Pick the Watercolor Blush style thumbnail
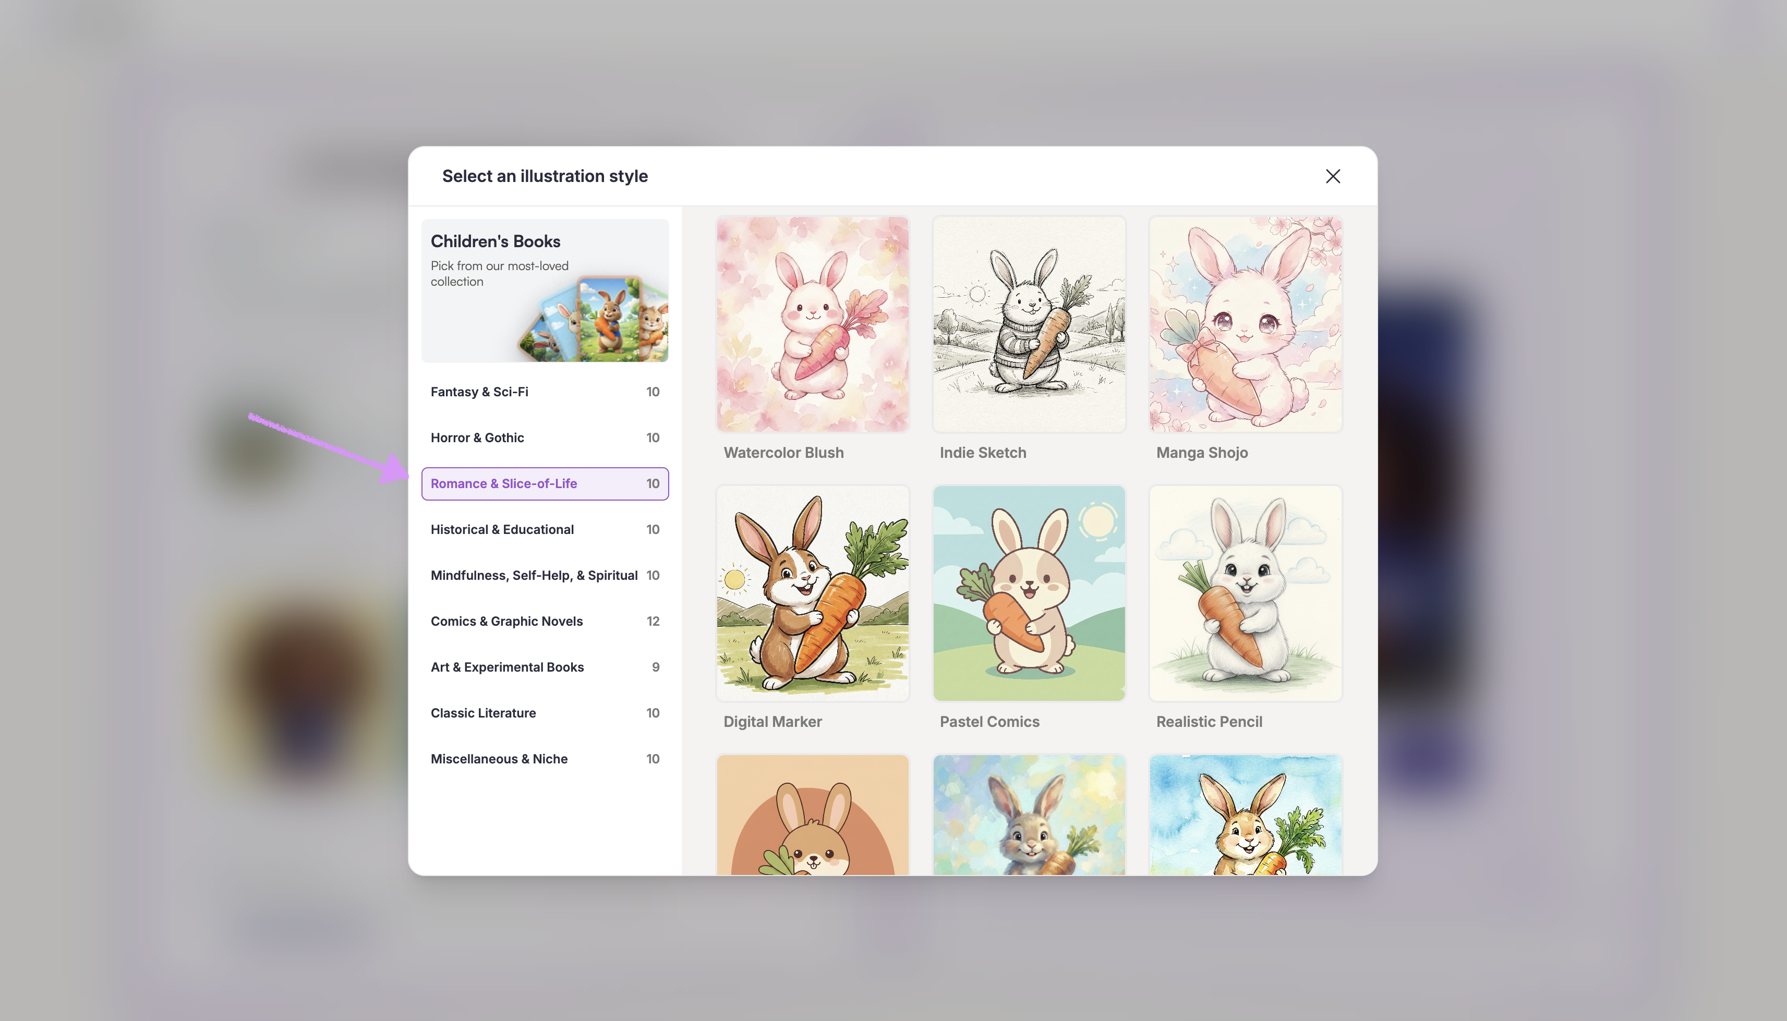 click(812, 324)
